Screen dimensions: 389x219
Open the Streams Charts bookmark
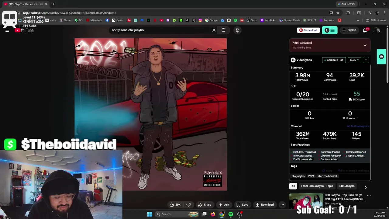[289, 20]
